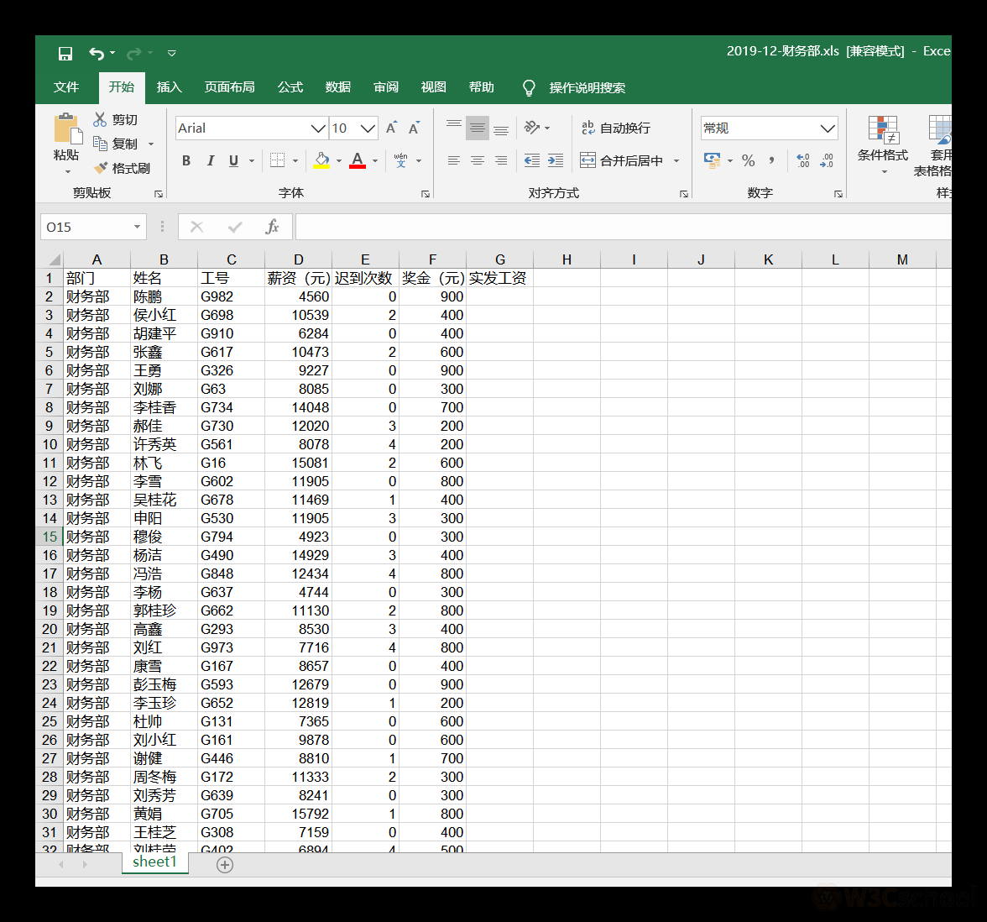Click the Comma Style icon

point(772,160)
